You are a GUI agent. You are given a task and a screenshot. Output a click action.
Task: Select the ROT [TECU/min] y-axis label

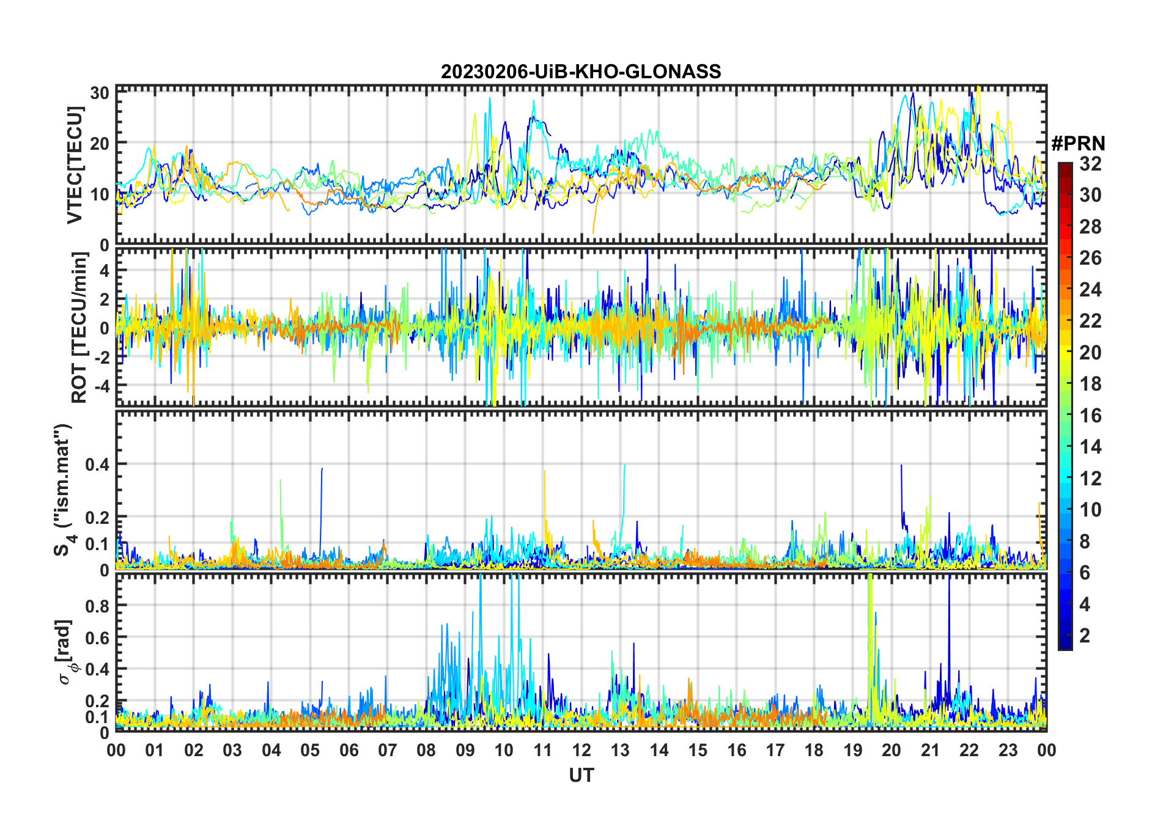pos(79,327)
